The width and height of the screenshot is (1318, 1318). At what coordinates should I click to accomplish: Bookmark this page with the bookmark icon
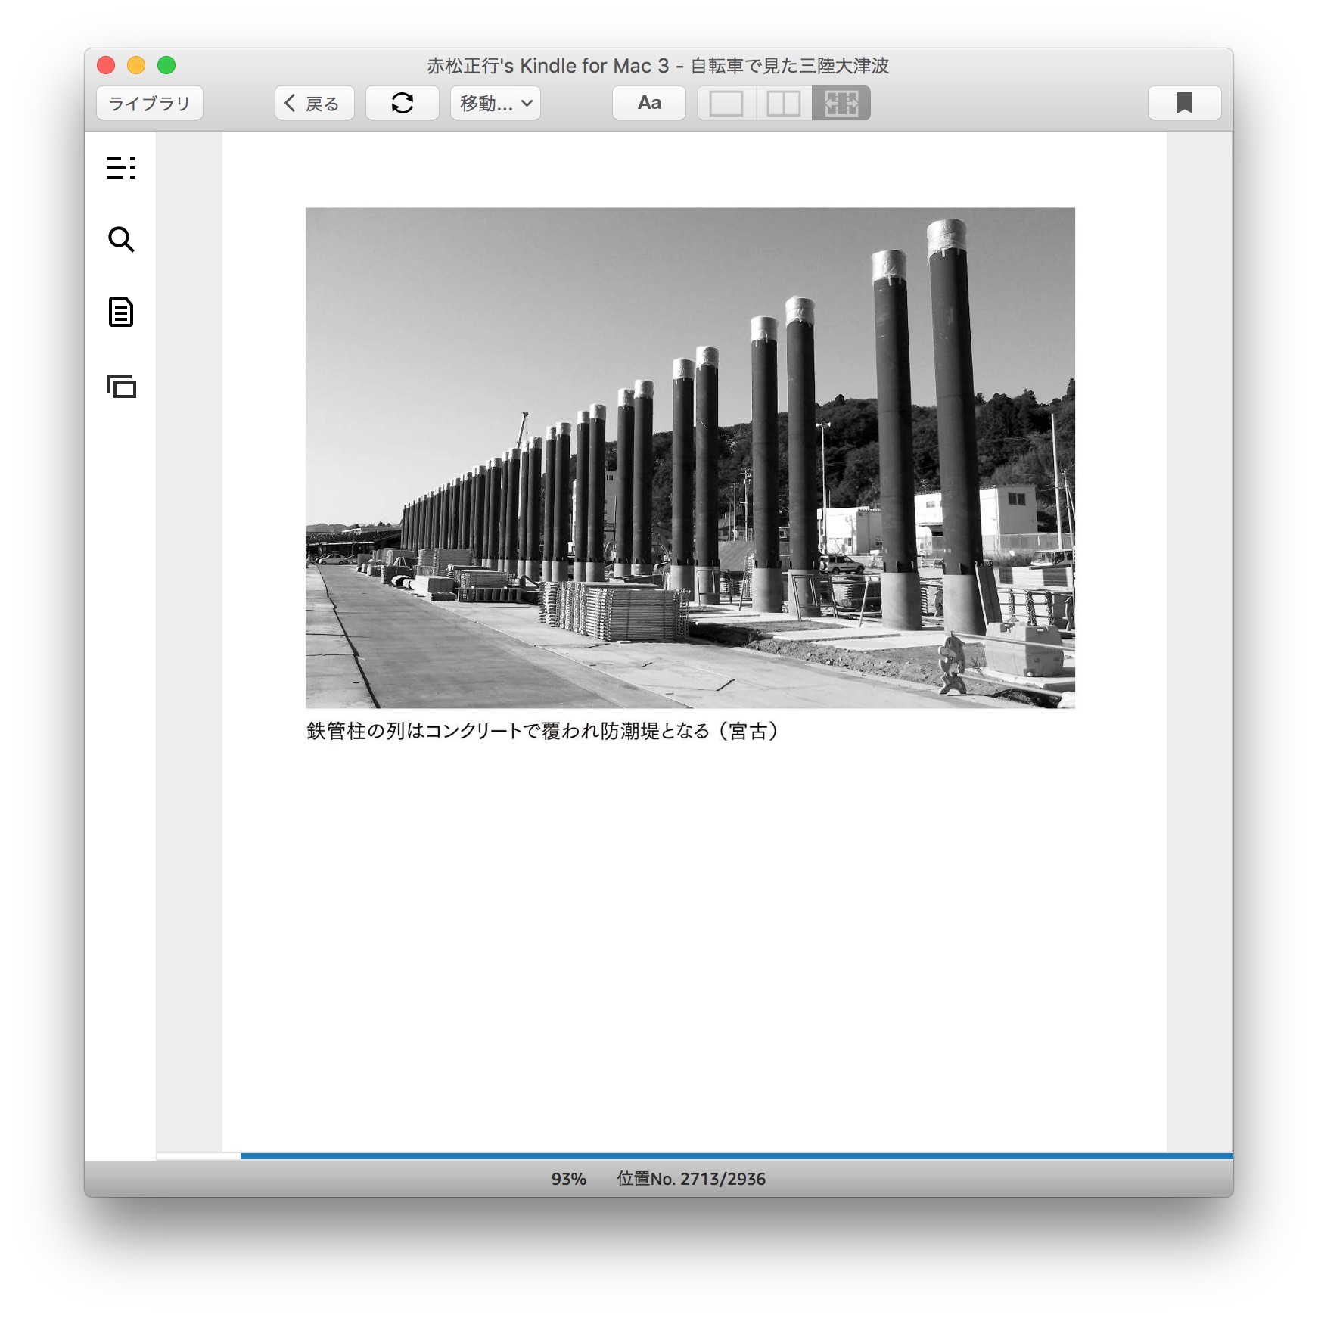(x=1184, y=103)
